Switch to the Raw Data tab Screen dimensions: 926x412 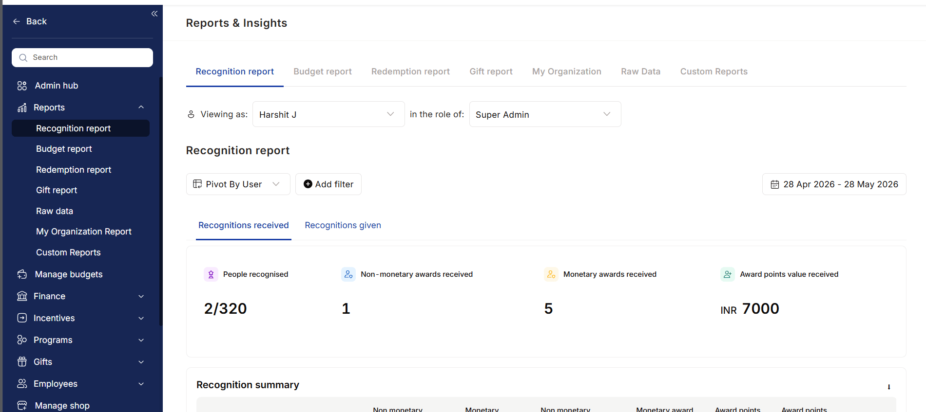640,72
